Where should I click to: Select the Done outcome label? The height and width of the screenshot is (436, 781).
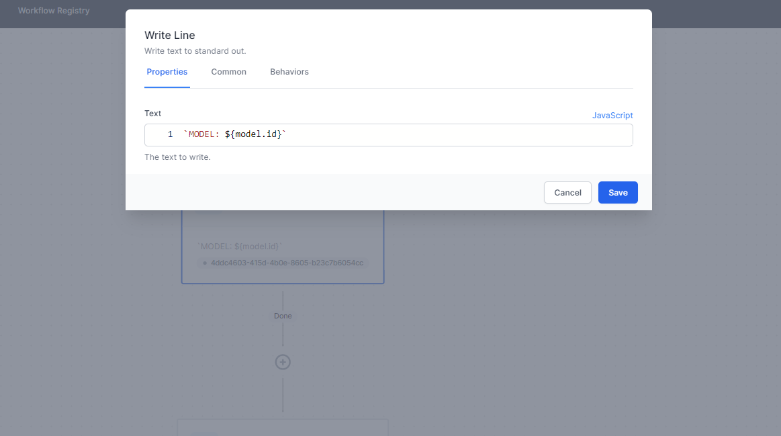283,316
